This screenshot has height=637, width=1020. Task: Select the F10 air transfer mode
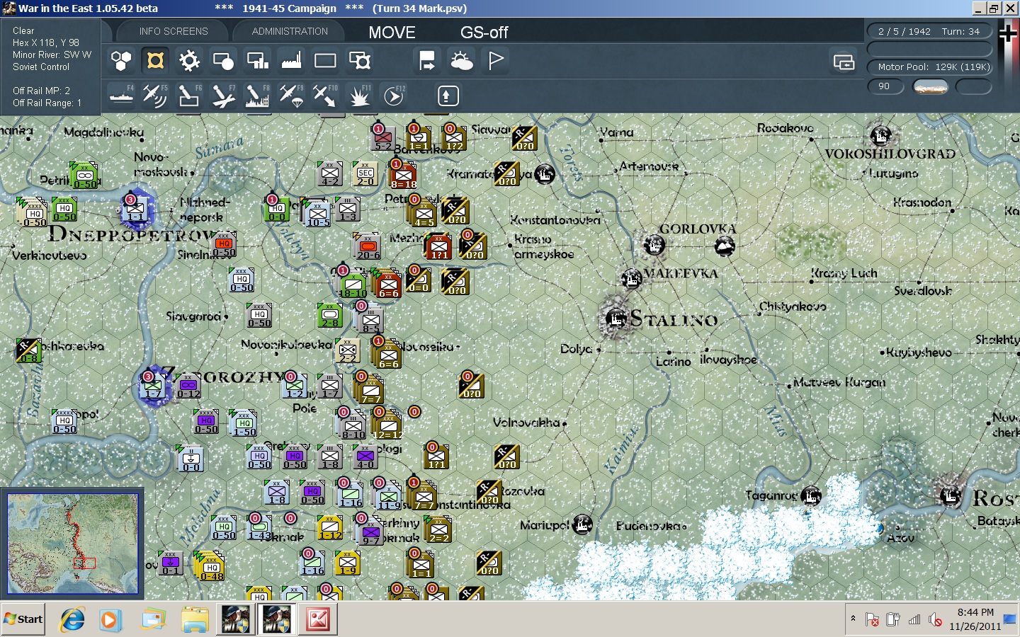[x=325, y=96]
